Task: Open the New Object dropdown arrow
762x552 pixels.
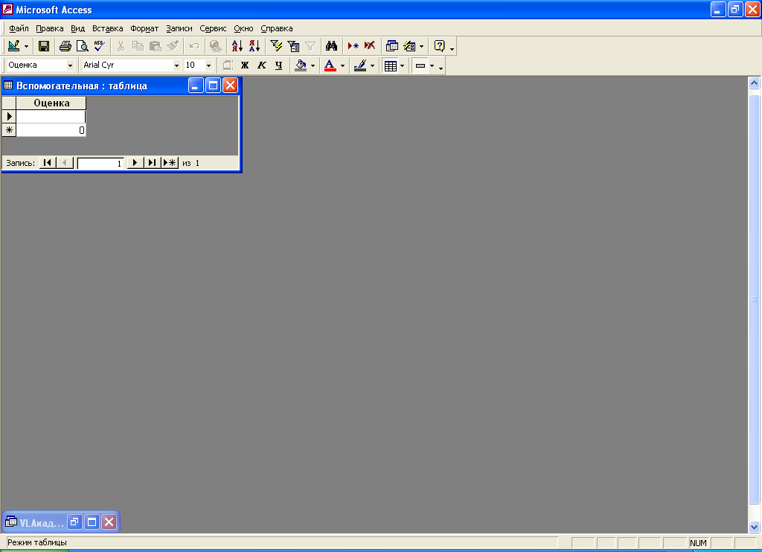Action: click(x=421, y=47)
